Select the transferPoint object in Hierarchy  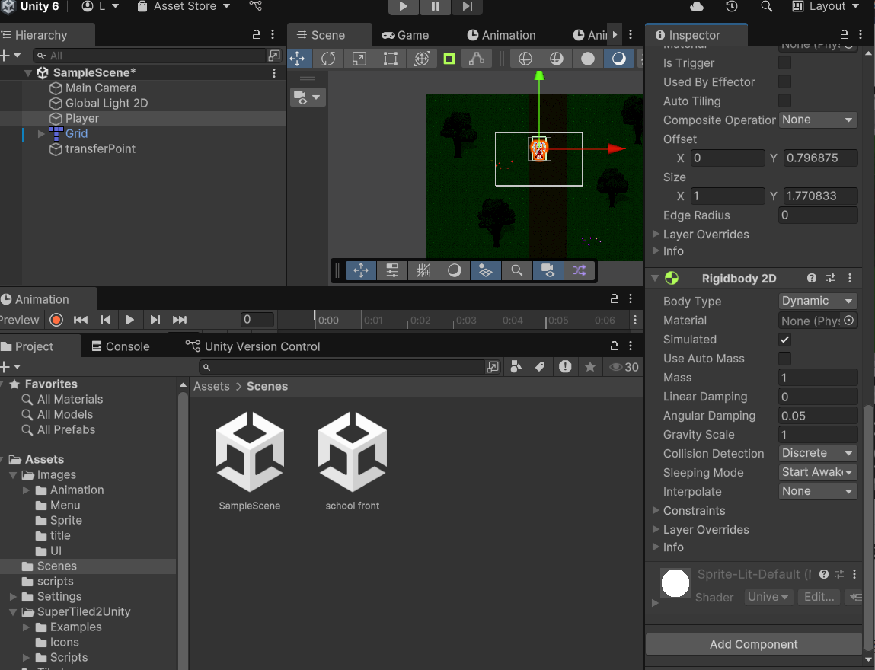(101, 149)
